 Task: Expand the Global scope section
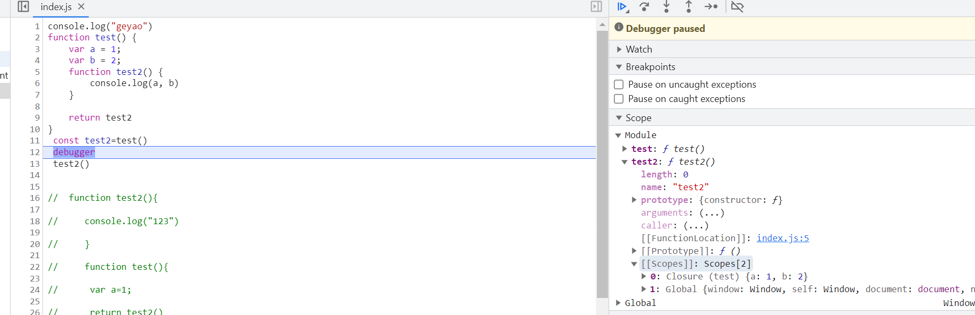(x=618, y=303)
